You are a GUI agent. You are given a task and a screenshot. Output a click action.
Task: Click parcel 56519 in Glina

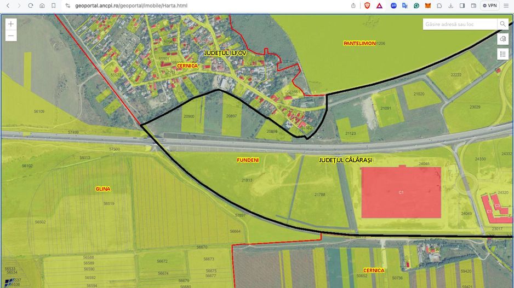coord(109,204)
